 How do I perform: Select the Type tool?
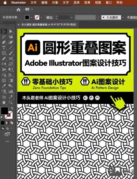[x=4, y=48]
